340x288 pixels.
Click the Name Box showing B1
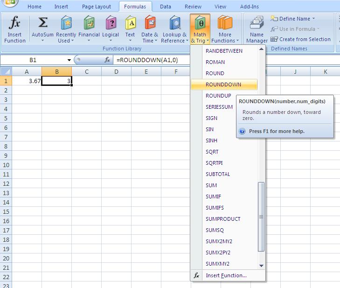(33, 60)
